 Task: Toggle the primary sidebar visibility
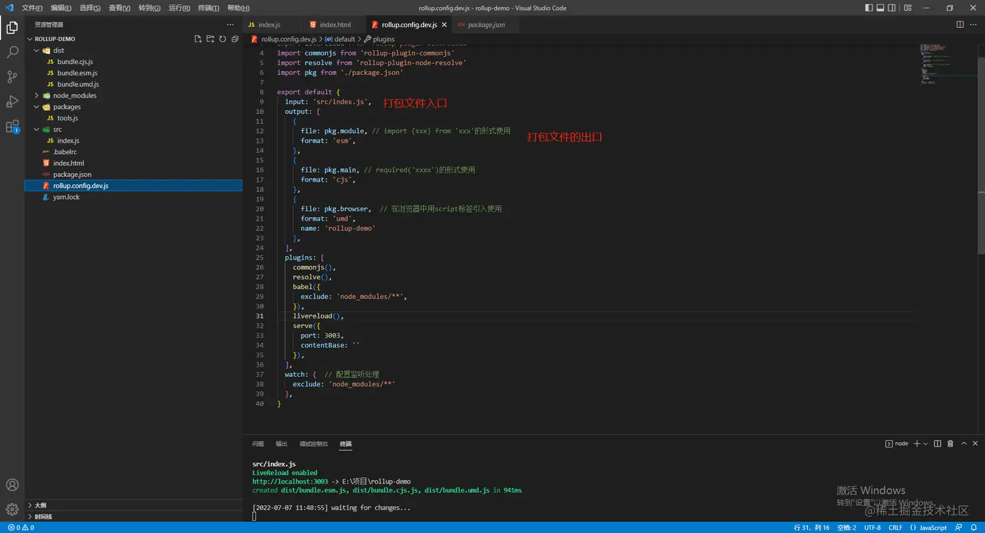click(868, 8)
